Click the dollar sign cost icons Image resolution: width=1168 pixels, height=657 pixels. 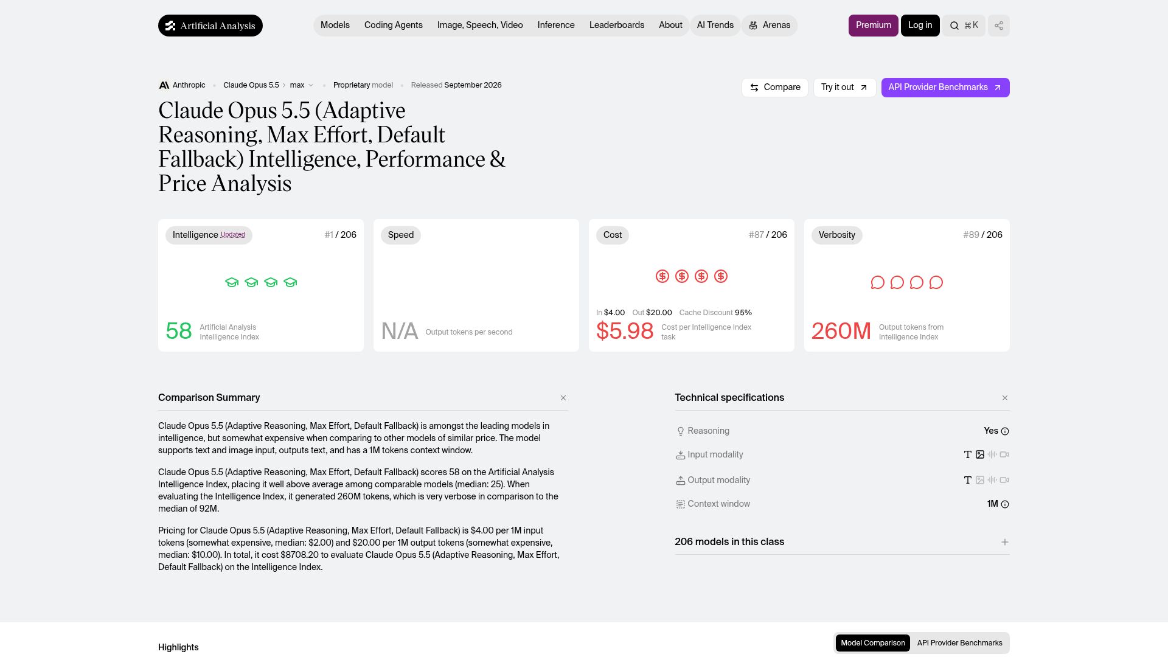pyautogui.click(x=692, y=276)
